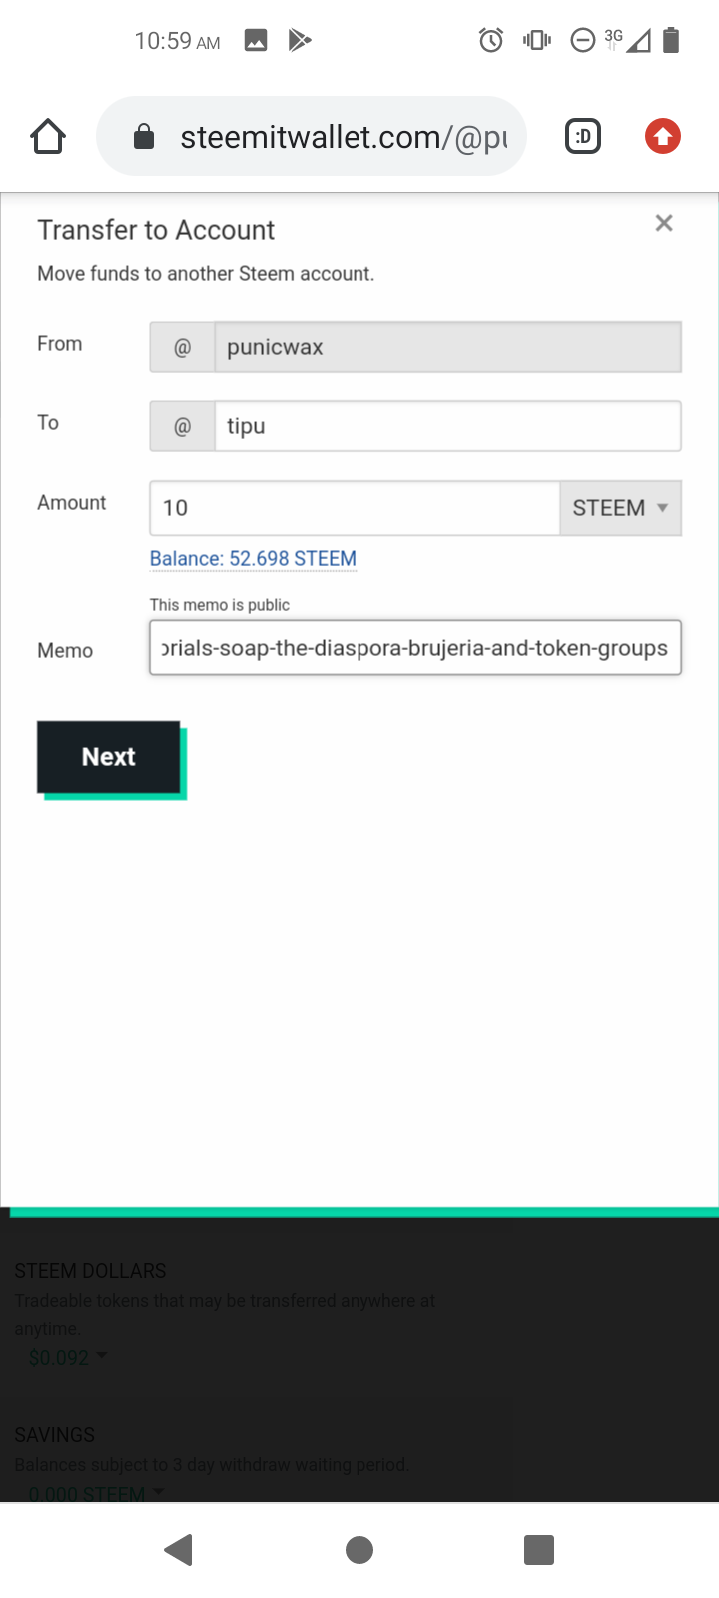Click the Amount input field
The height and width of the screenshot is (1598, 719).
tap(355, 508)
